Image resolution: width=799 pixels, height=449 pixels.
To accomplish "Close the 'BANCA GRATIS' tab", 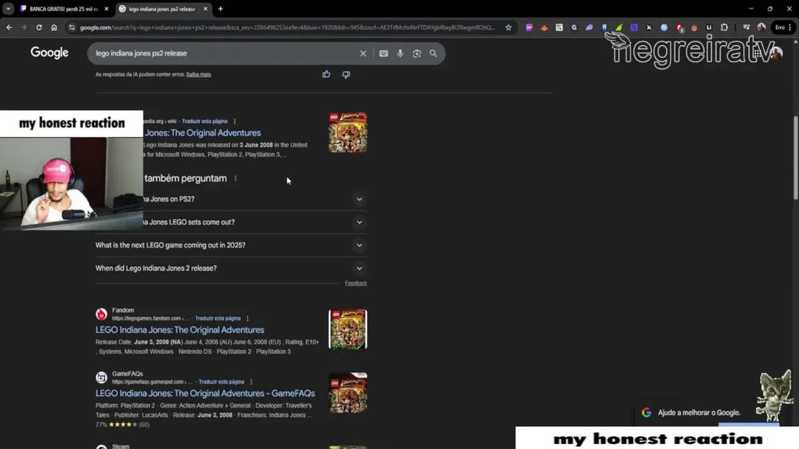I will 106,9.
